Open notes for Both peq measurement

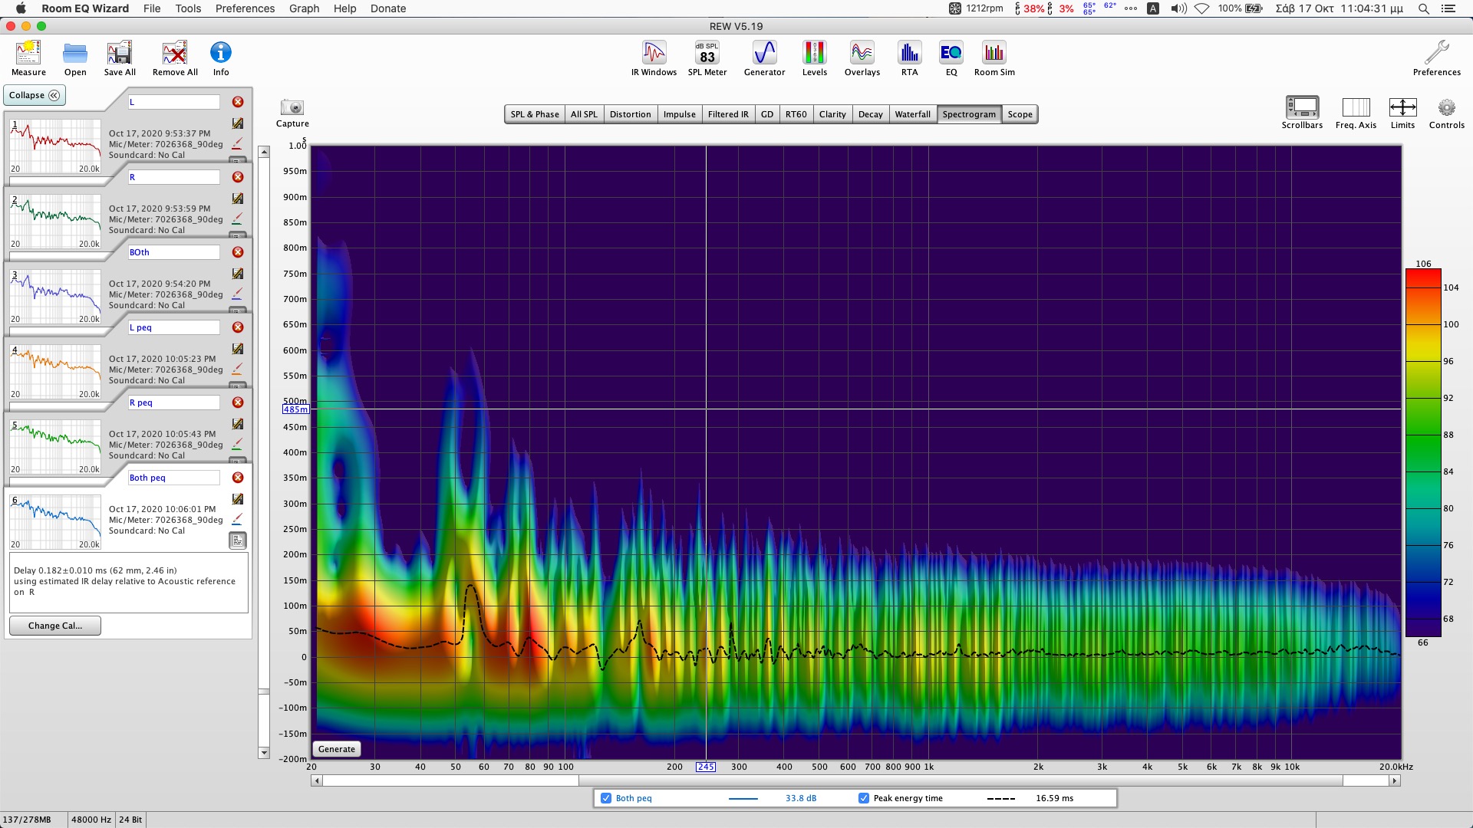[x=238, y=540]
